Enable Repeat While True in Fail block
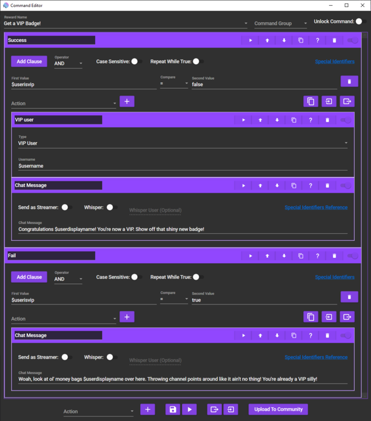This screenshot has height=421, width=371. 198,277
